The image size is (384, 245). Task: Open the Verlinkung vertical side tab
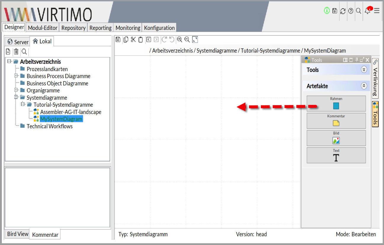(375, 79)
